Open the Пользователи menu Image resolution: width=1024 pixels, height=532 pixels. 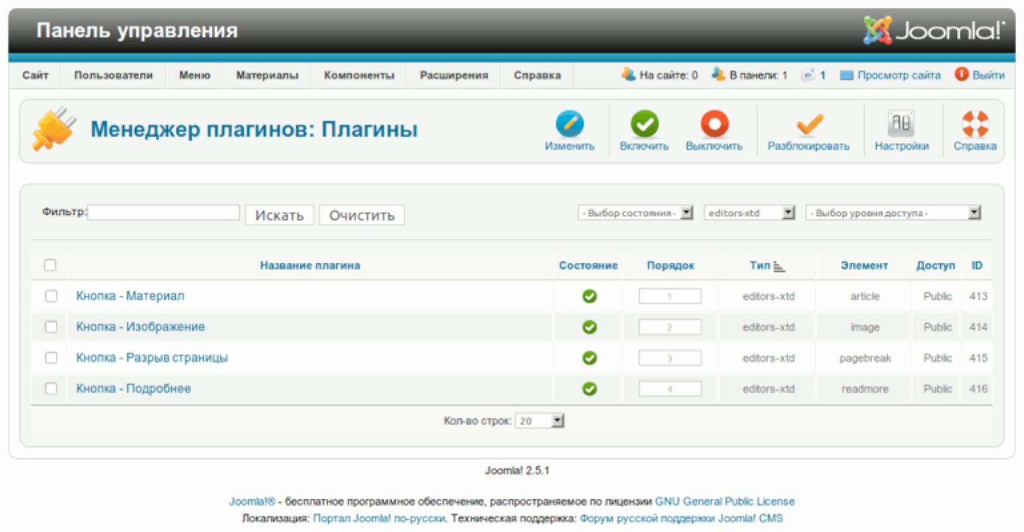(x=113, y=75)
